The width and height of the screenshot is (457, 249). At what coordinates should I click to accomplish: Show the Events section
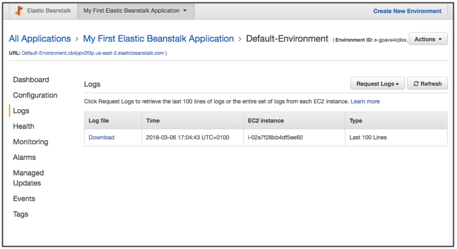click(x=24, y=199)
